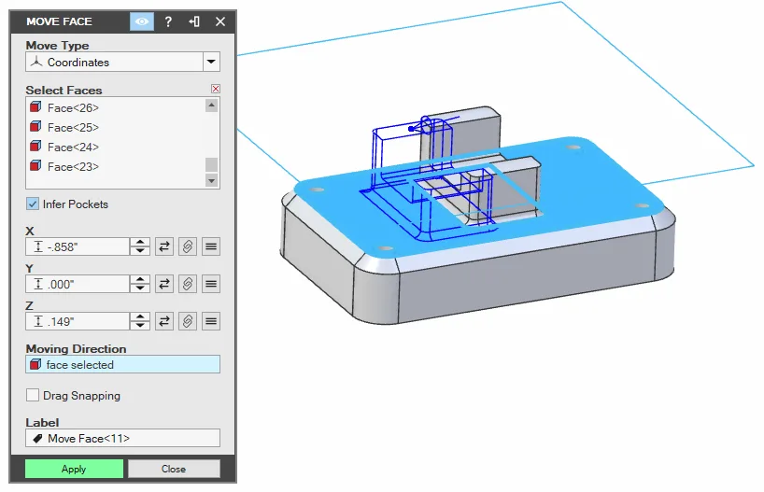The image size is (764, 492).
Task: Click the Close button
Action: 174,469
